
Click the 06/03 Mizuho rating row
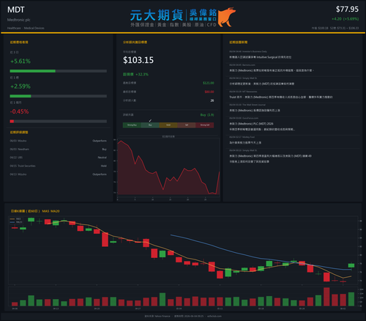click(x=58, y=141)
